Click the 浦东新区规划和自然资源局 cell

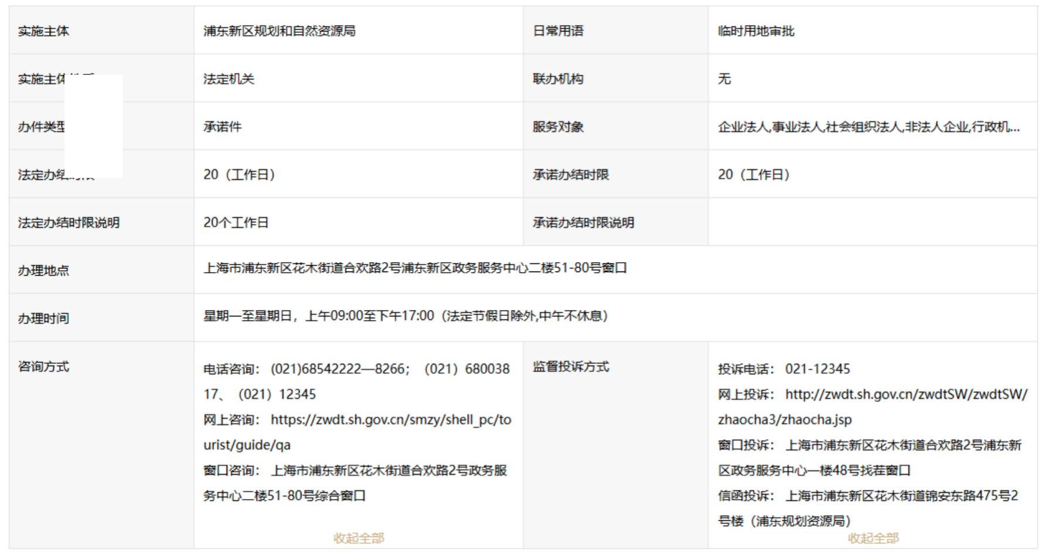279,31
